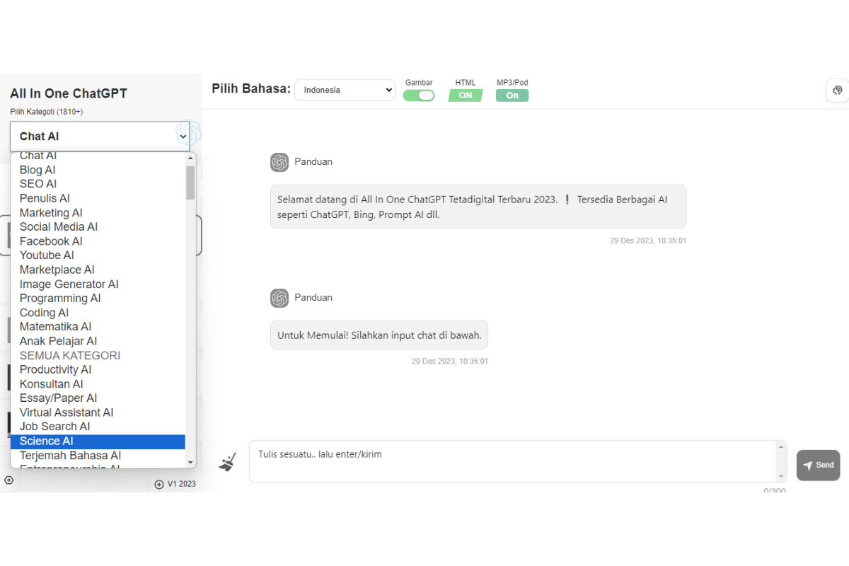Screen dimensions: 849x566
Task: Select SEO AI from category list
Action: 98,184
